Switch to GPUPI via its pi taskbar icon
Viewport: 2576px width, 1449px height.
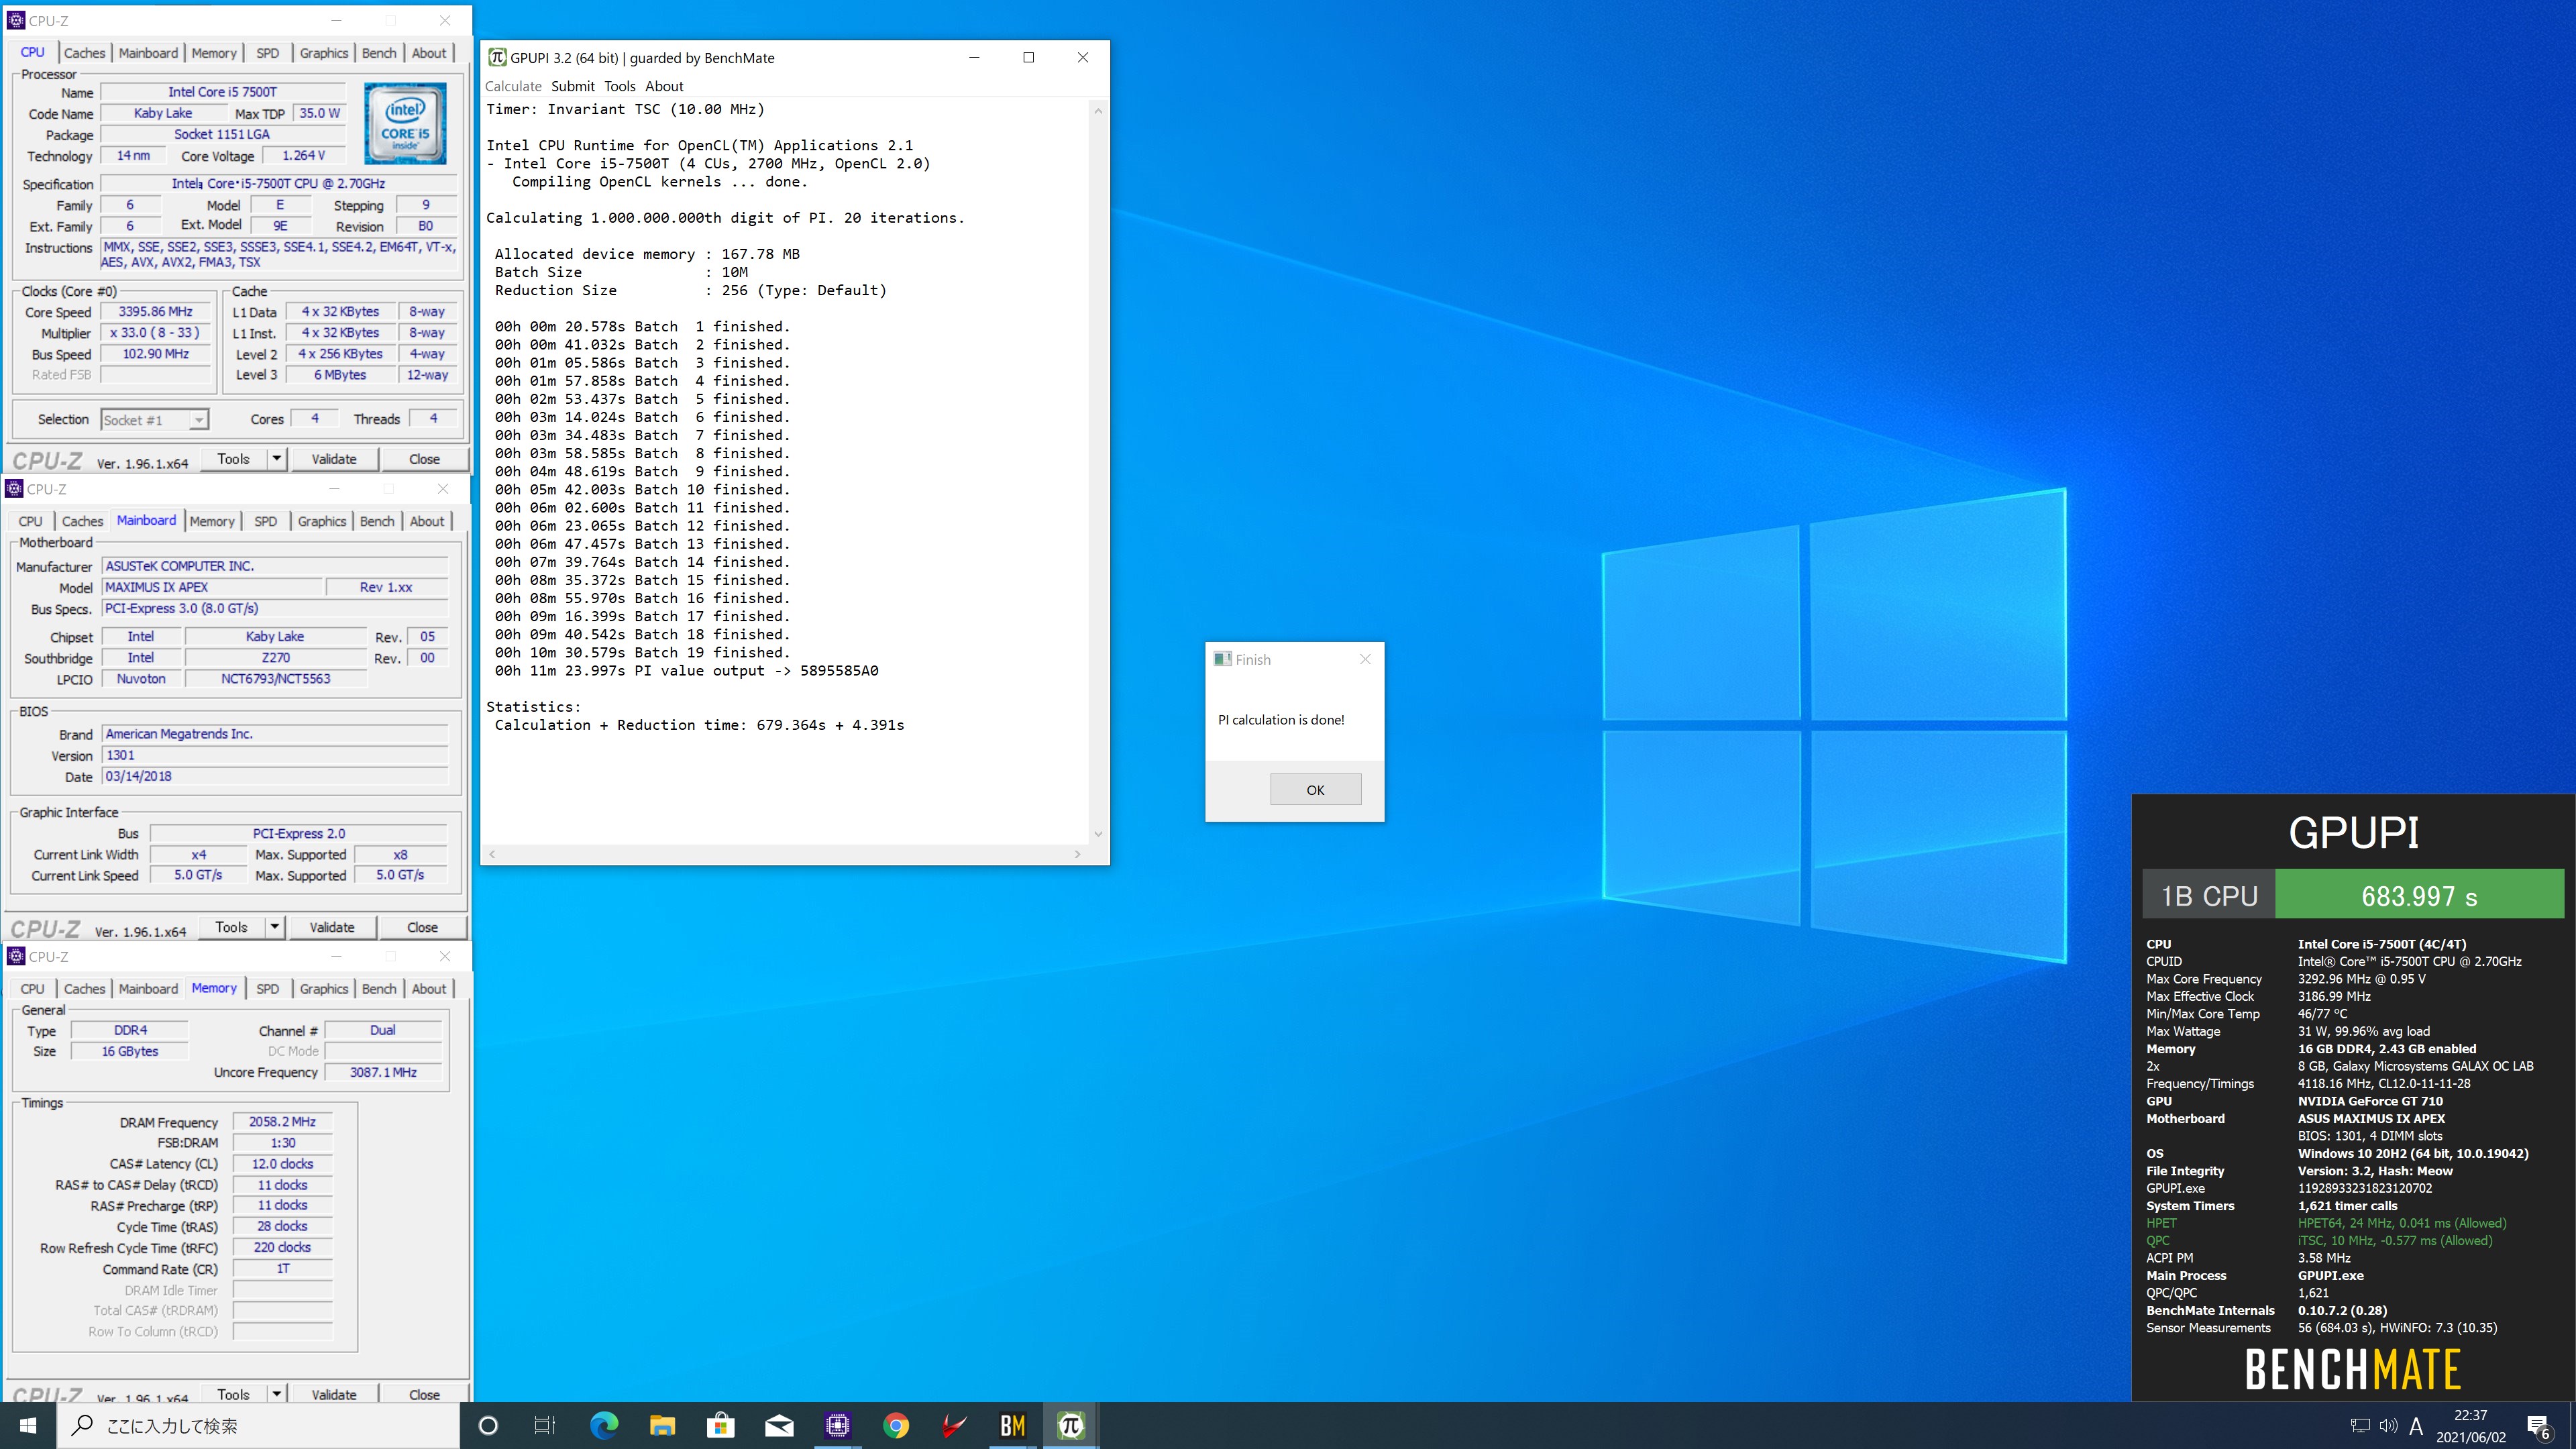(x=1071, y=1425)
